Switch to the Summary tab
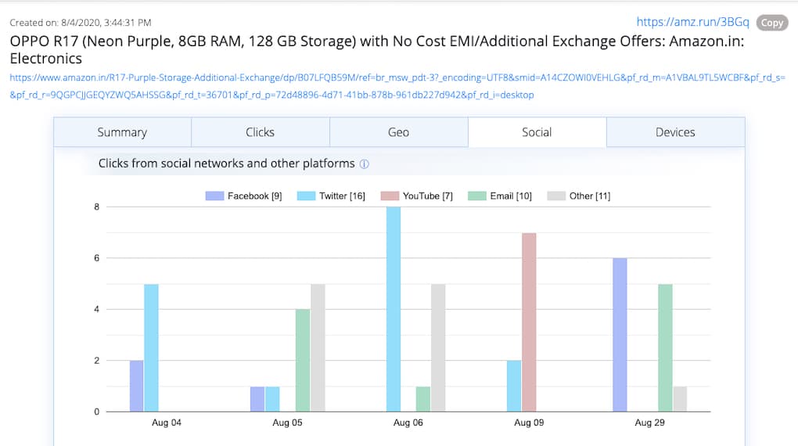Viewport: 798px width, 446px height. point(122,132)
